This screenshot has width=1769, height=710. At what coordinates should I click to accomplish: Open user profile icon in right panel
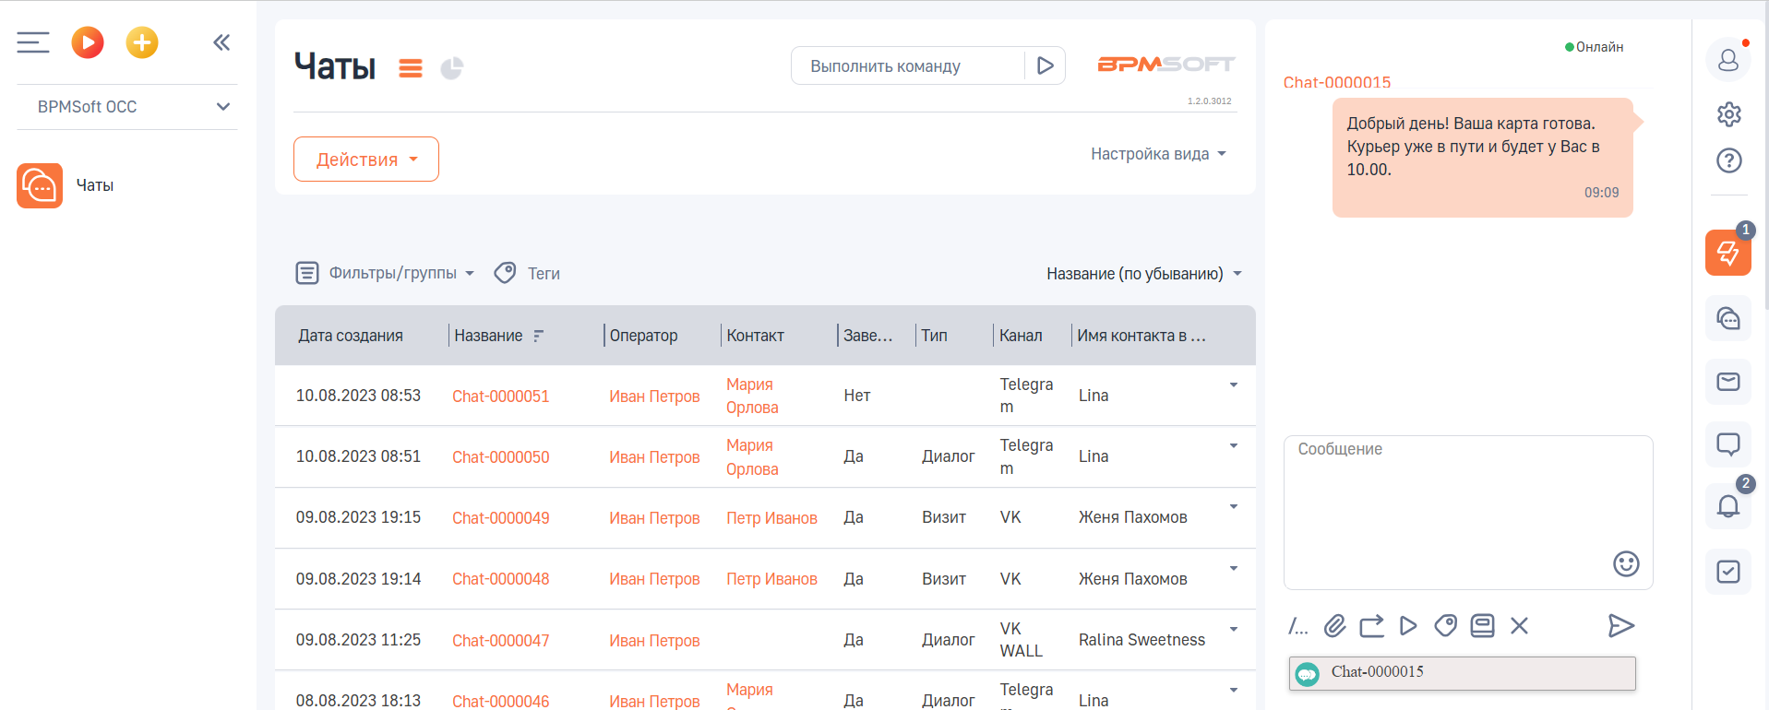pyautogui.click(x=1728, y=60)
